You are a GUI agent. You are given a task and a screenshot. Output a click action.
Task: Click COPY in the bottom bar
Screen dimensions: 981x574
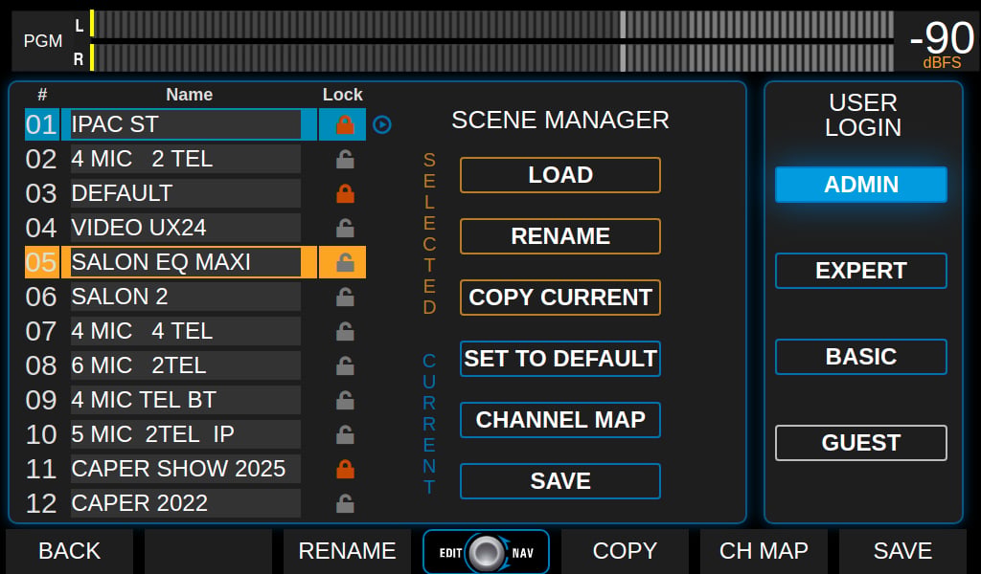(x=625, y=551)
